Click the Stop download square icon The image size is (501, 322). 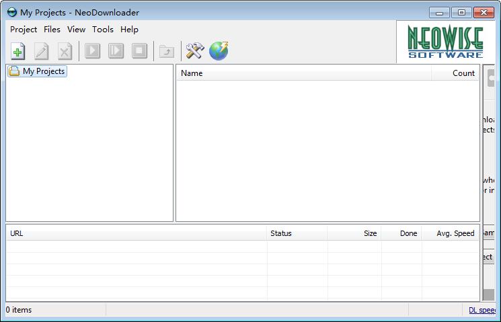(140, 50)
